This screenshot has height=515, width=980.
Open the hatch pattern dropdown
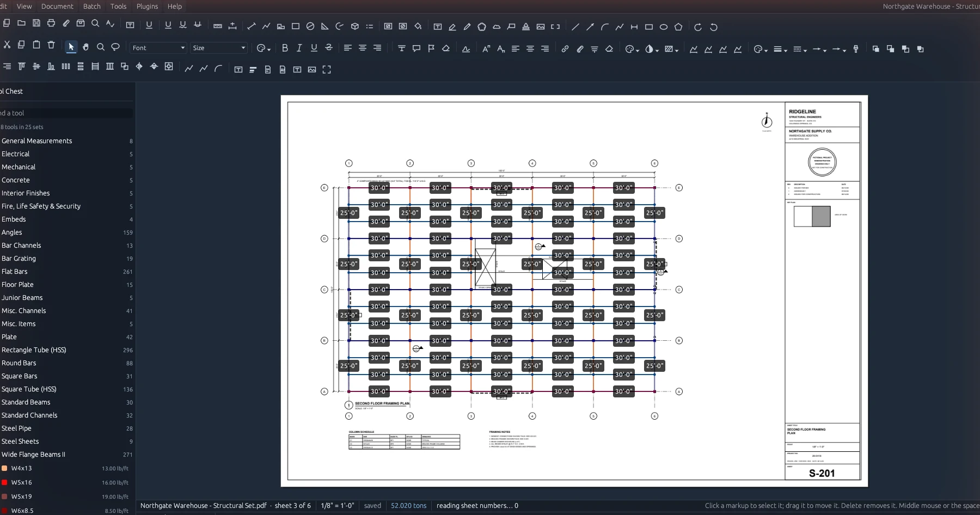(x=671, y=49)
